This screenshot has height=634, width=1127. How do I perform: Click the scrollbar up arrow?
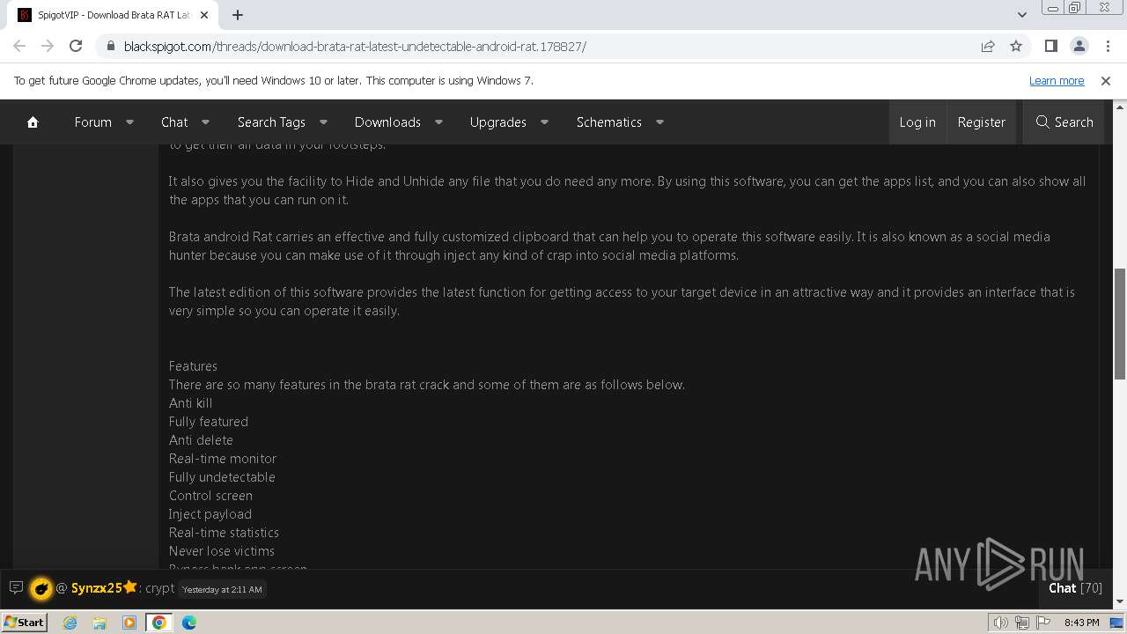(x=1120, y=106)
